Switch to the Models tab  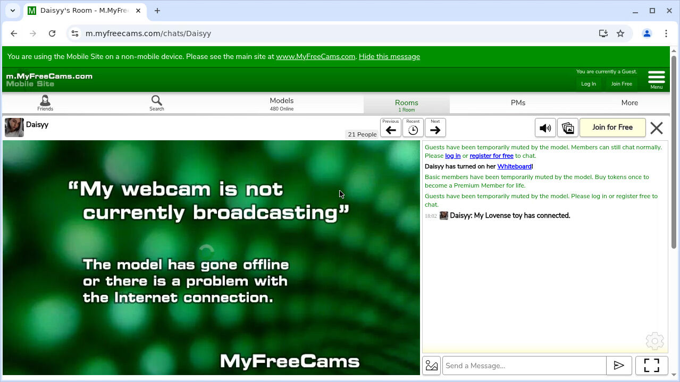click(x=281, y=103)
